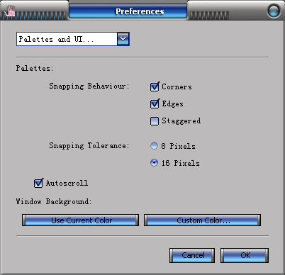The height and width of the screenshot is (275, 285).
Task: Cancel the Preferences dialog
Action: 192,255
